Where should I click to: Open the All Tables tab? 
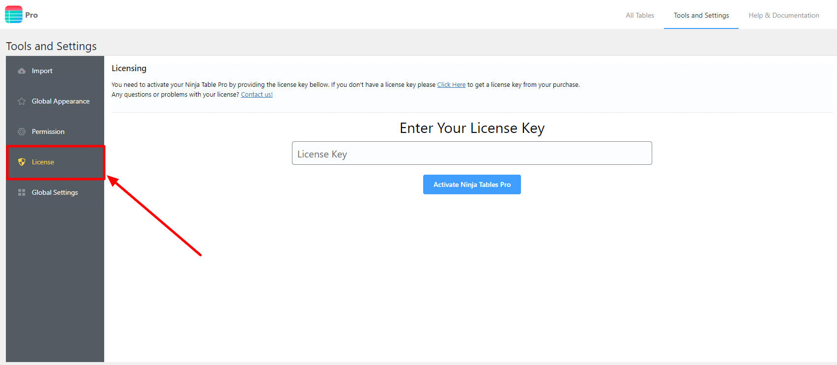pos(640,15)
